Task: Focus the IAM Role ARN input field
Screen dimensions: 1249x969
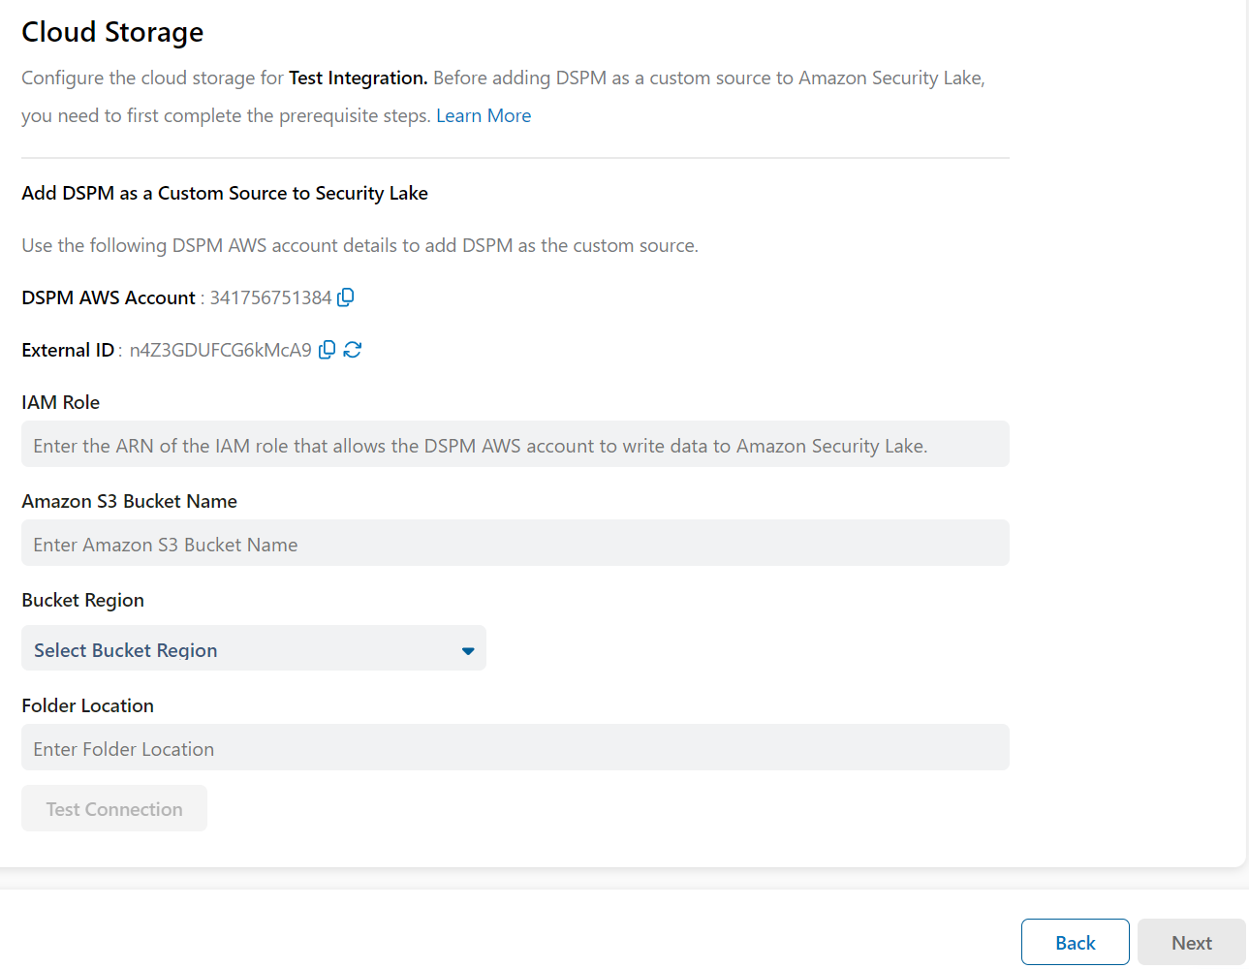Action: (x=515, y=445)
